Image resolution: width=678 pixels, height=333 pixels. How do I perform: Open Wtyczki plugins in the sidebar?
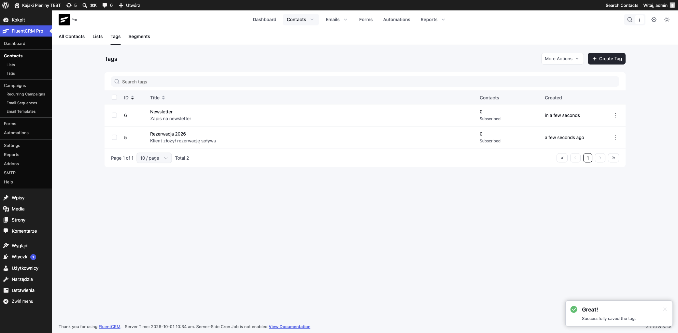(x=26, y=257)
